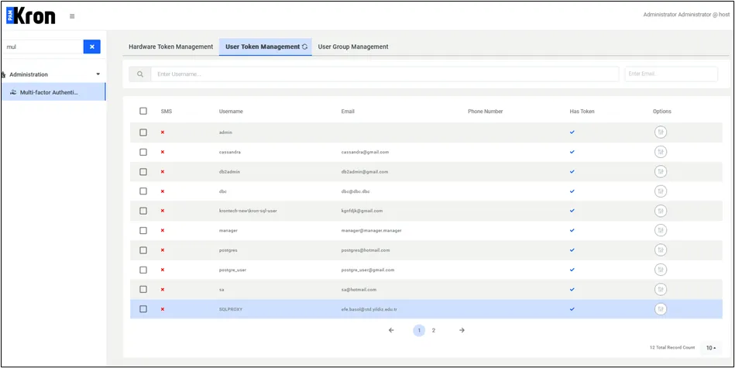Select page 1 in pagination
Viewport: 735px width, 368px height.
point(419,331)
